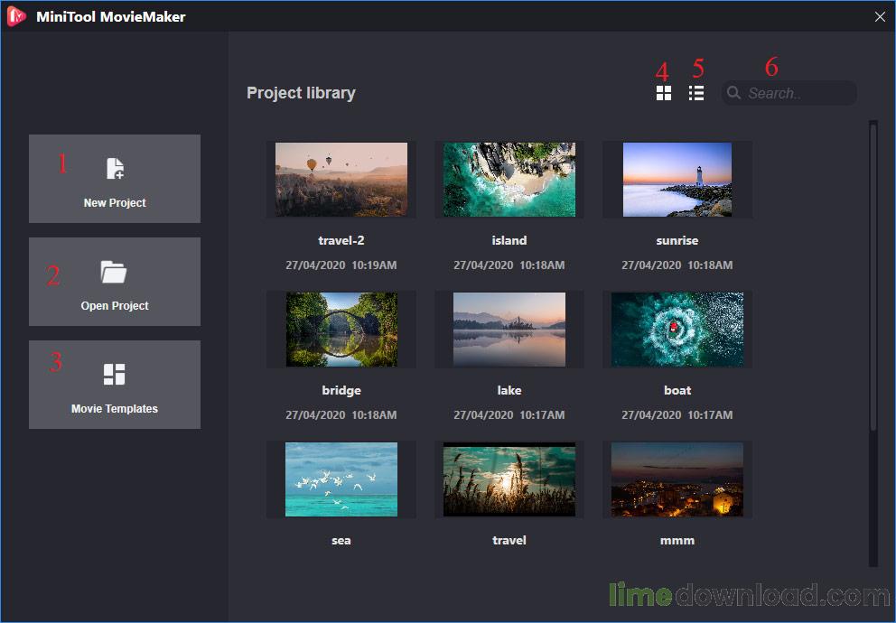Click the Movie Templates button label
896x623 pixels.
tap(115, 409)
